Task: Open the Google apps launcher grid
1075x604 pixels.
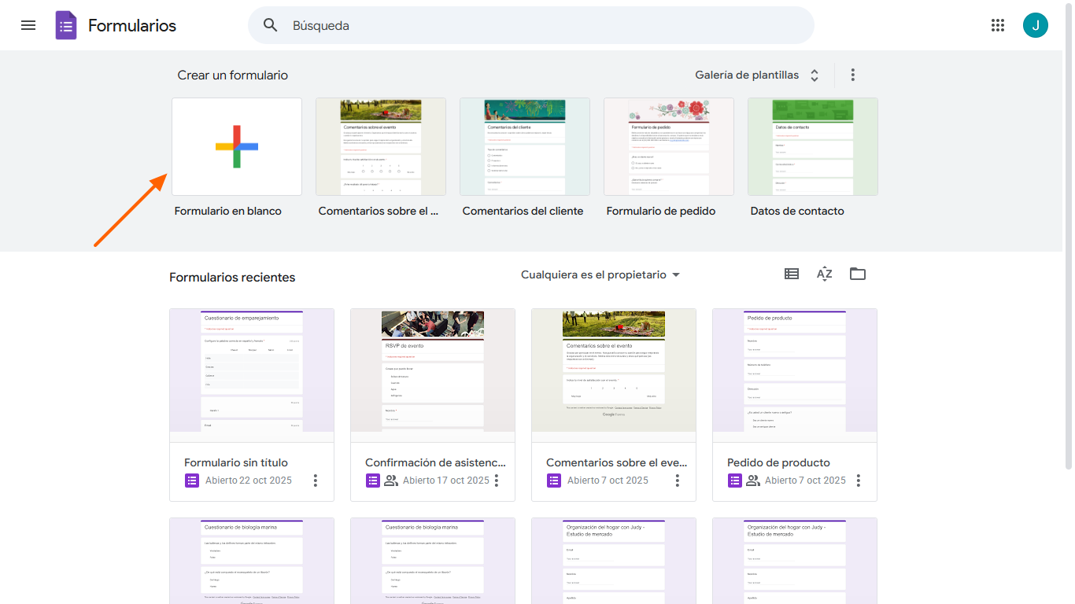Action: click(998, 24)
